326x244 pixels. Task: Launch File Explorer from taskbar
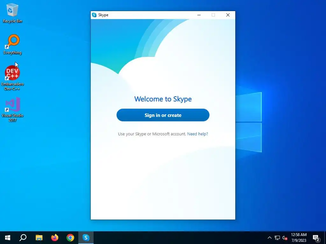pos(39,238)
